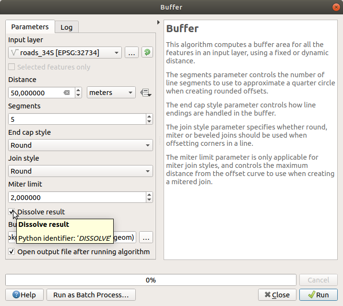The width and height of the screenshot is (343, 306).
Task: Expand the End cap style dropdown
Action: (81, 145)
